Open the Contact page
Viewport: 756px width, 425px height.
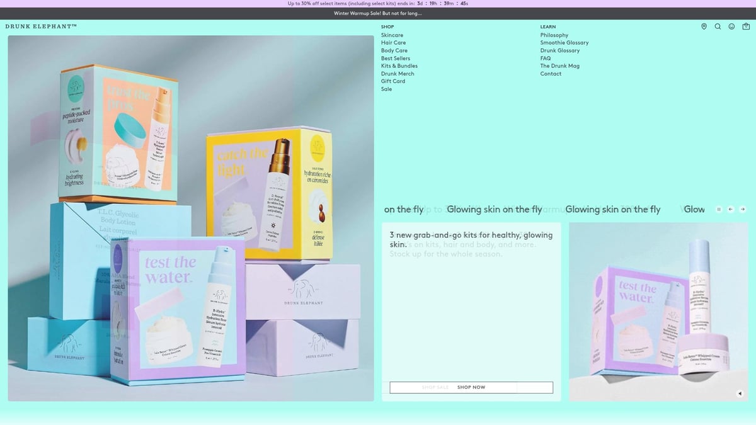click(551, 74)
